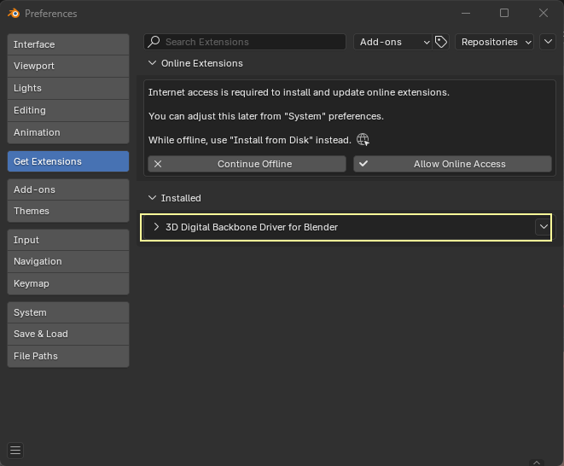The image size is (564, 466).
Task: Click the Continue Offline button
Action: [247, 164]
